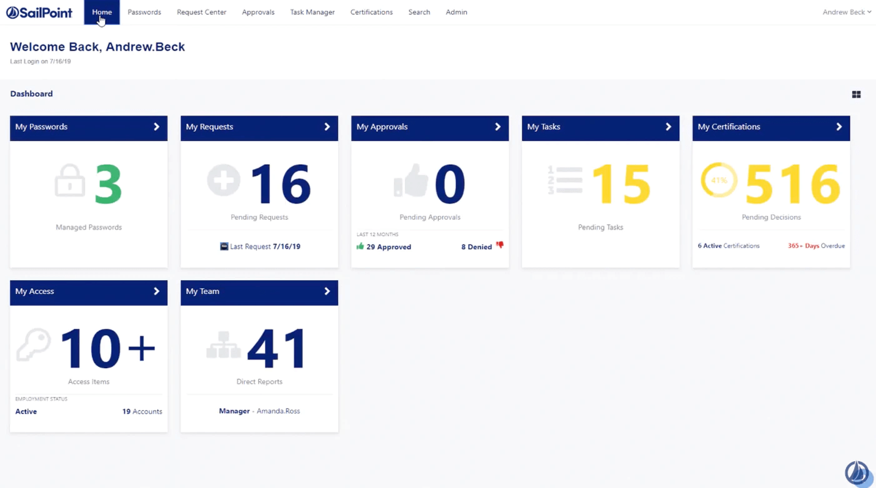Expand the My Certifications card chevron

tap(839, 127)
